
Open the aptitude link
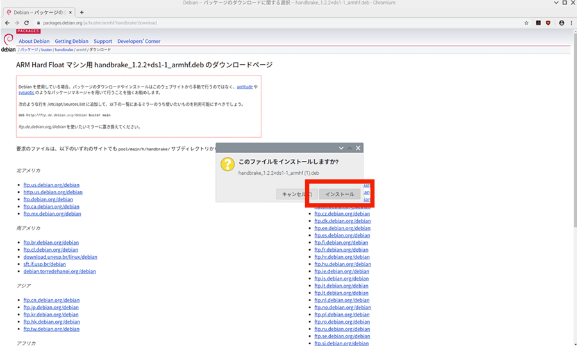click(245, 86)
